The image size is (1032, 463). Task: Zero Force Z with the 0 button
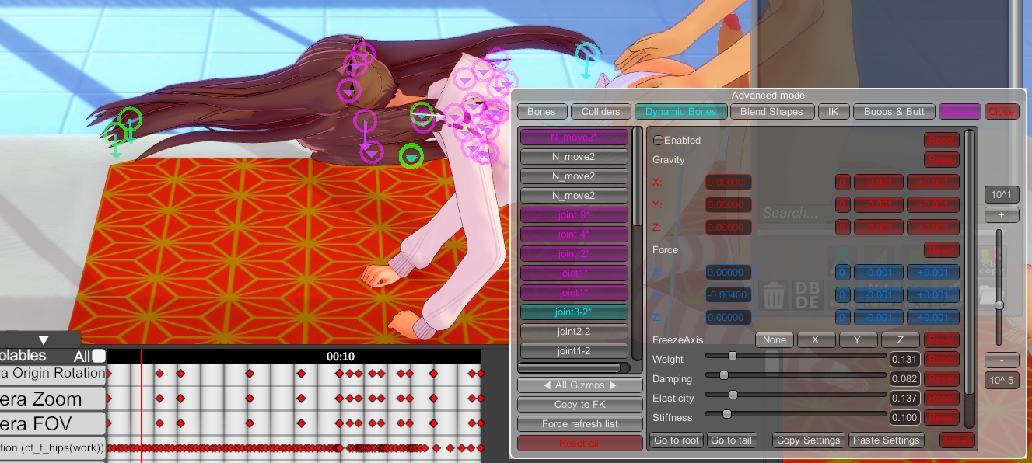point(843,318)
